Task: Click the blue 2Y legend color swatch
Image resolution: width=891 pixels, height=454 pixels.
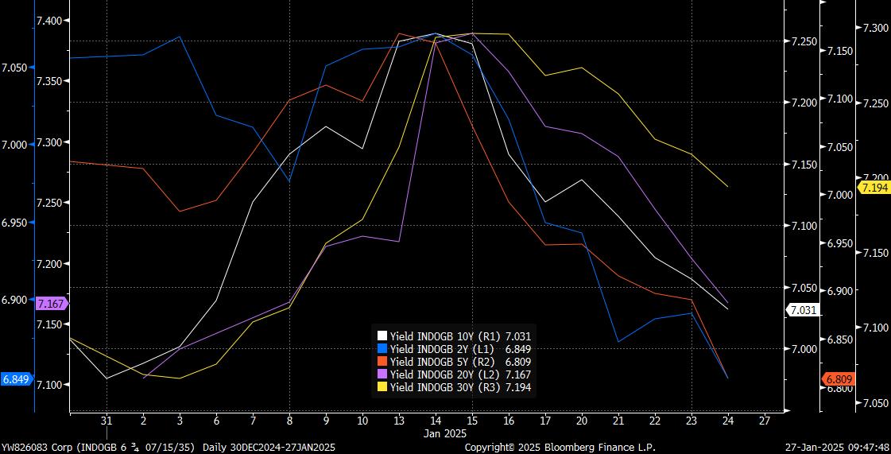Action: point(382,348)
